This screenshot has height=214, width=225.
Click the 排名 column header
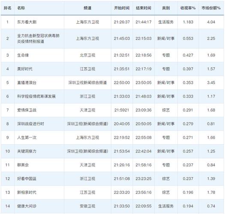point(7,8)
